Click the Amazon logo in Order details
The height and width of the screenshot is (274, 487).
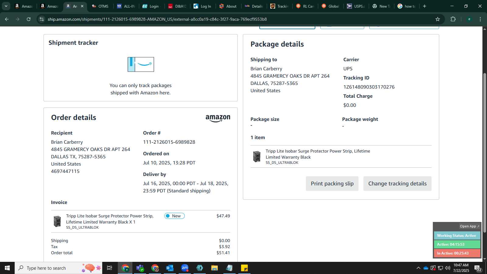(x=218, y=118)
